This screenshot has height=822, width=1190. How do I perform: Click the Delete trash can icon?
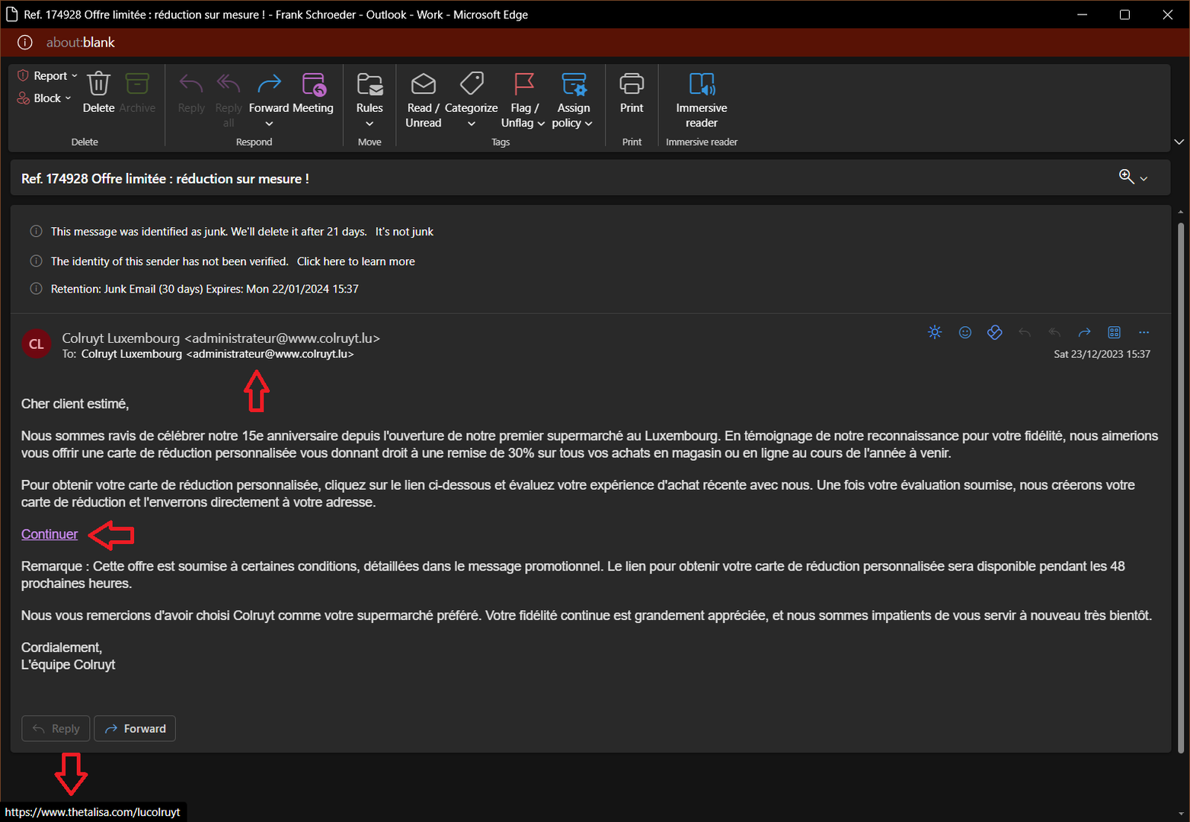[x=98, y=85]
